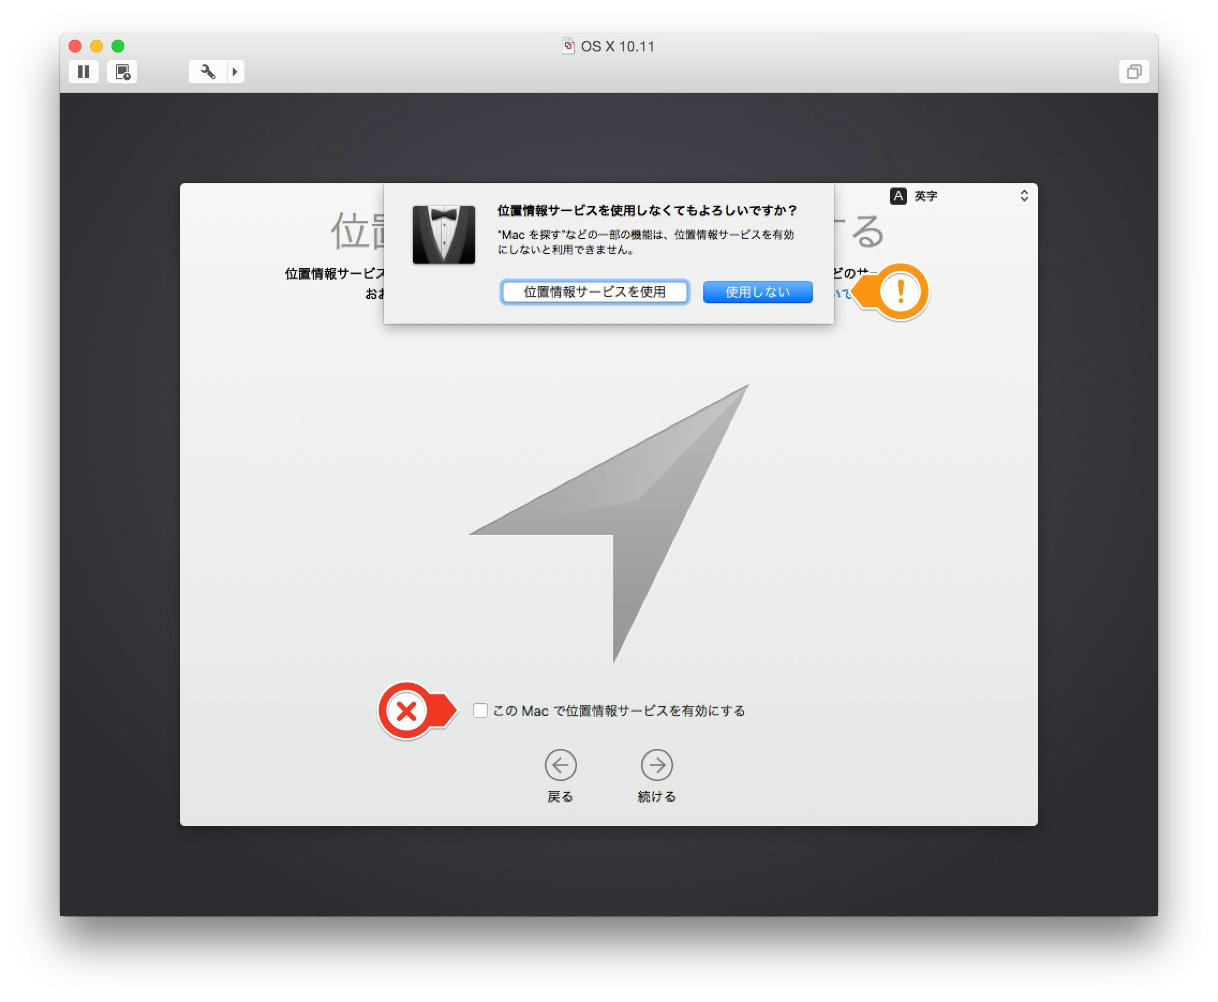1218x1002 pixels.
Task: Open the 英字 input source menu
Action: click(x=925, y=196)
